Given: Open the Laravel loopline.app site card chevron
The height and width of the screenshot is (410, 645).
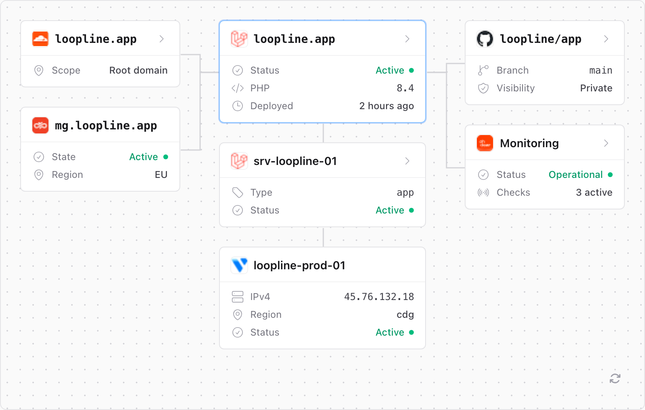Looking at the screenshot, I should (407, 39).
